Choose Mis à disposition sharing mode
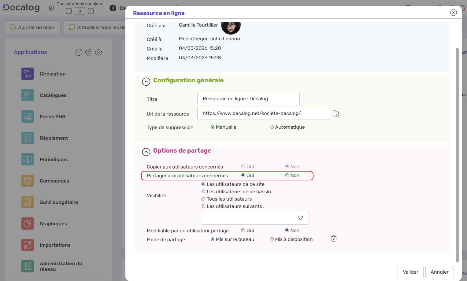This screenshot has width=467, height=281. (x=272, y=239)
